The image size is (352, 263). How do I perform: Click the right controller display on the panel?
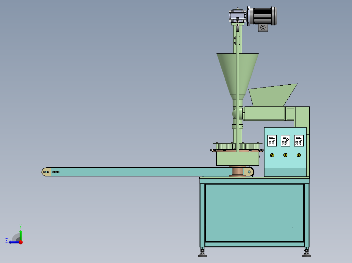(x=299, y=141)
